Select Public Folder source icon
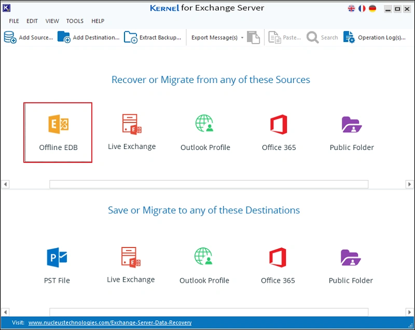Image resolution: width=415 pixels, height=330 pixels. (352, 125)
